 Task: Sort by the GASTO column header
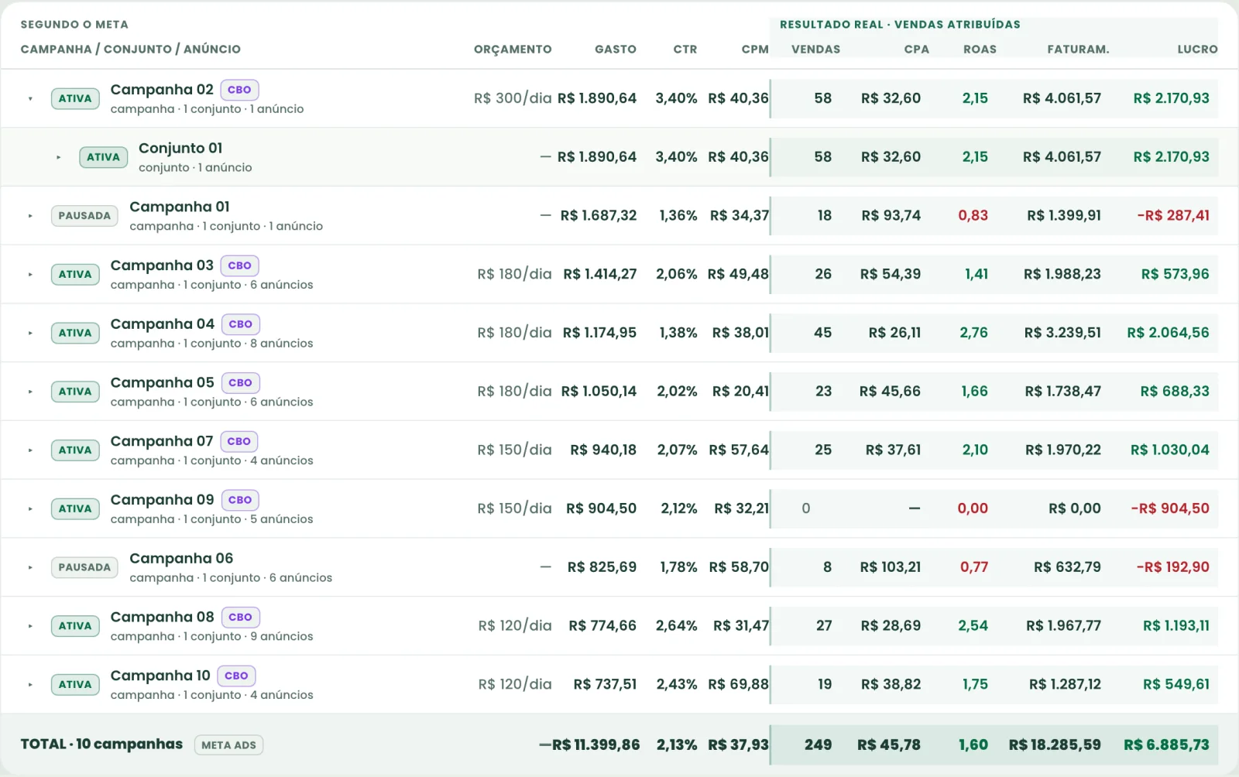[616, 50]
